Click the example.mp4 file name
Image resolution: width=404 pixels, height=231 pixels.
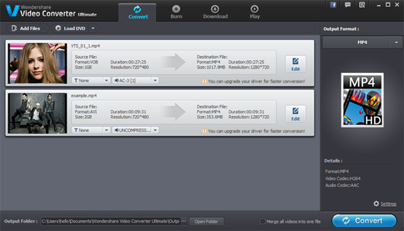[84, 96]
